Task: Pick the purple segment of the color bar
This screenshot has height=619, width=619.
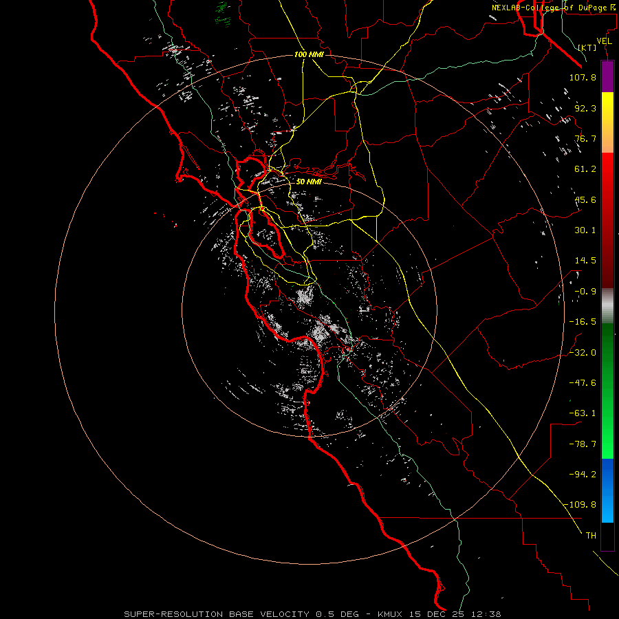Action: pyautogui.click(x=607, y=76)
